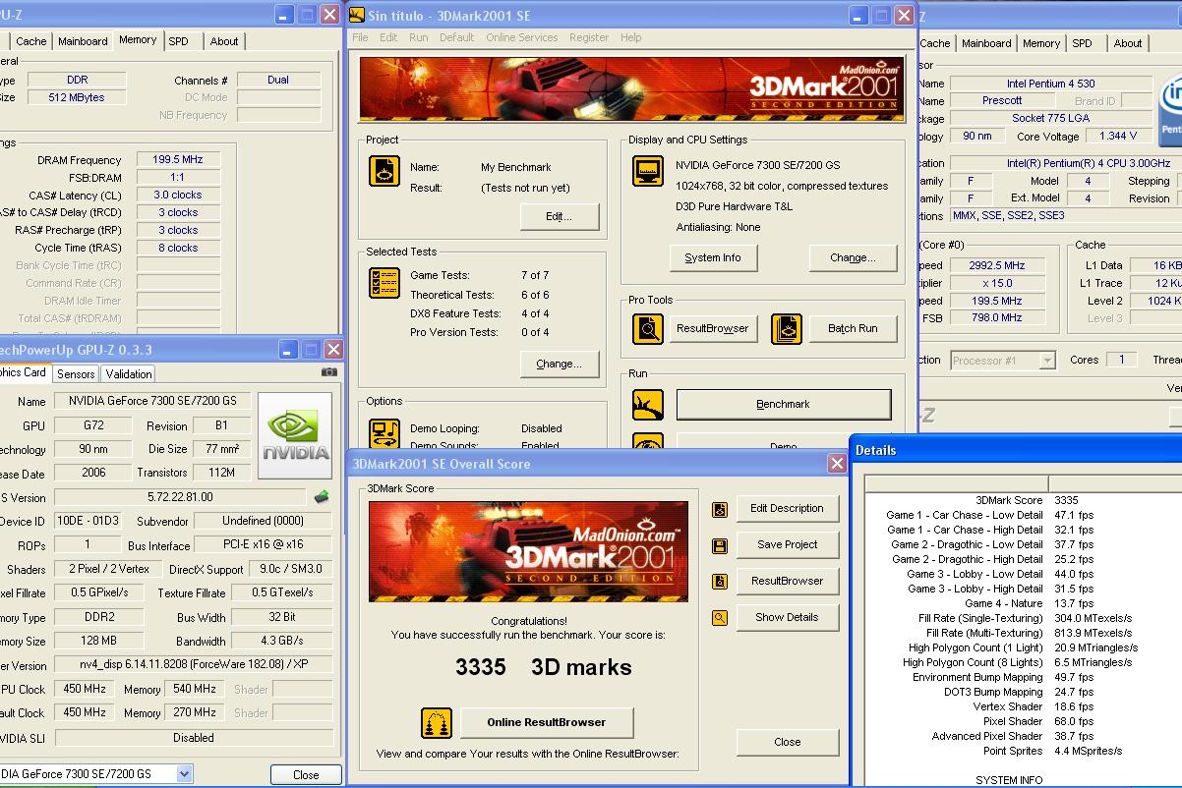
Task: Switch to Memory tab in right CPU-Z
Action: coord(1041,43)
